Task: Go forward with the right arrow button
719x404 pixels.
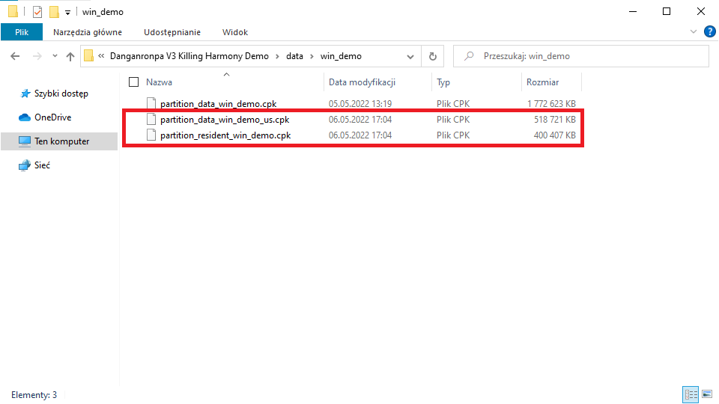Action: coord(37,56)
